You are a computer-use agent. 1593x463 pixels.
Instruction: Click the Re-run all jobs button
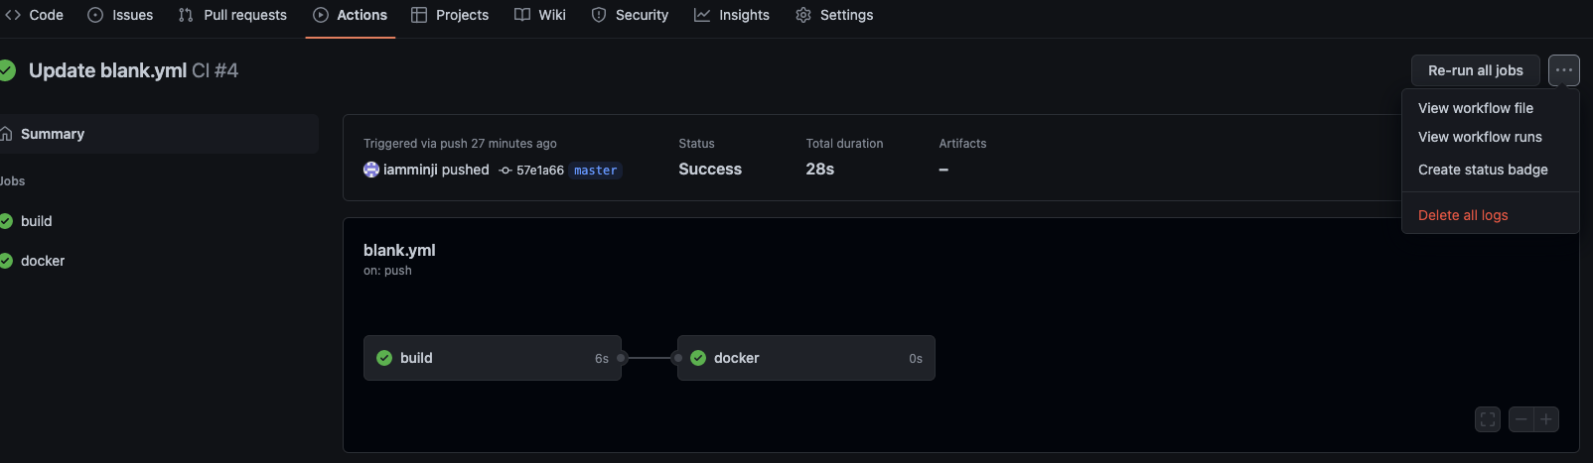click(x=1475, y=70)
